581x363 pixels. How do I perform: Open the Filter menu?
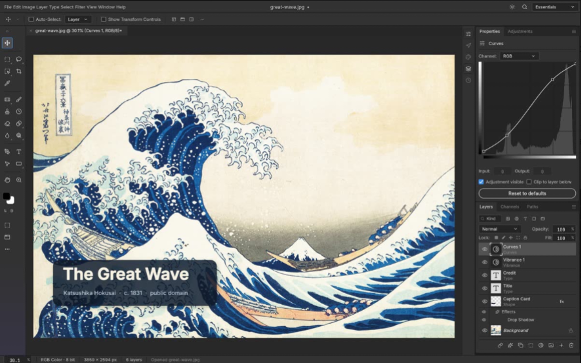tap(80, 7)
